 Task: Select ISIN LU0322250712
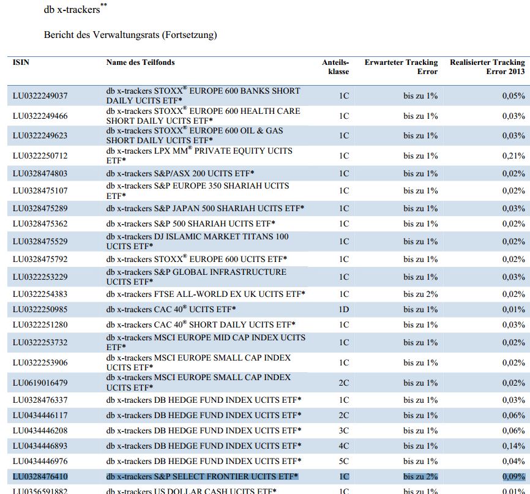click(40, 156)
